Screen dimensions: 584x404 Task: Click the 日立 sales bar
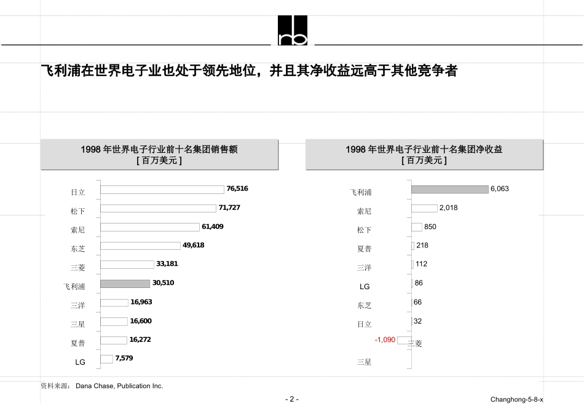(162, 190)
